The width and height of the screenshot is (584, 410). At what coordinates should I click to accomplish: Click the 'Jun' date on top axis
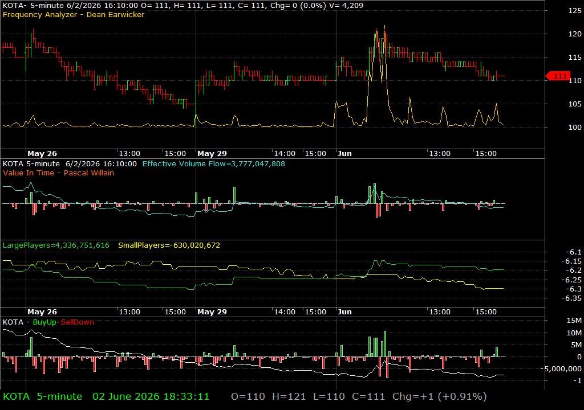[x=344, y=153]
